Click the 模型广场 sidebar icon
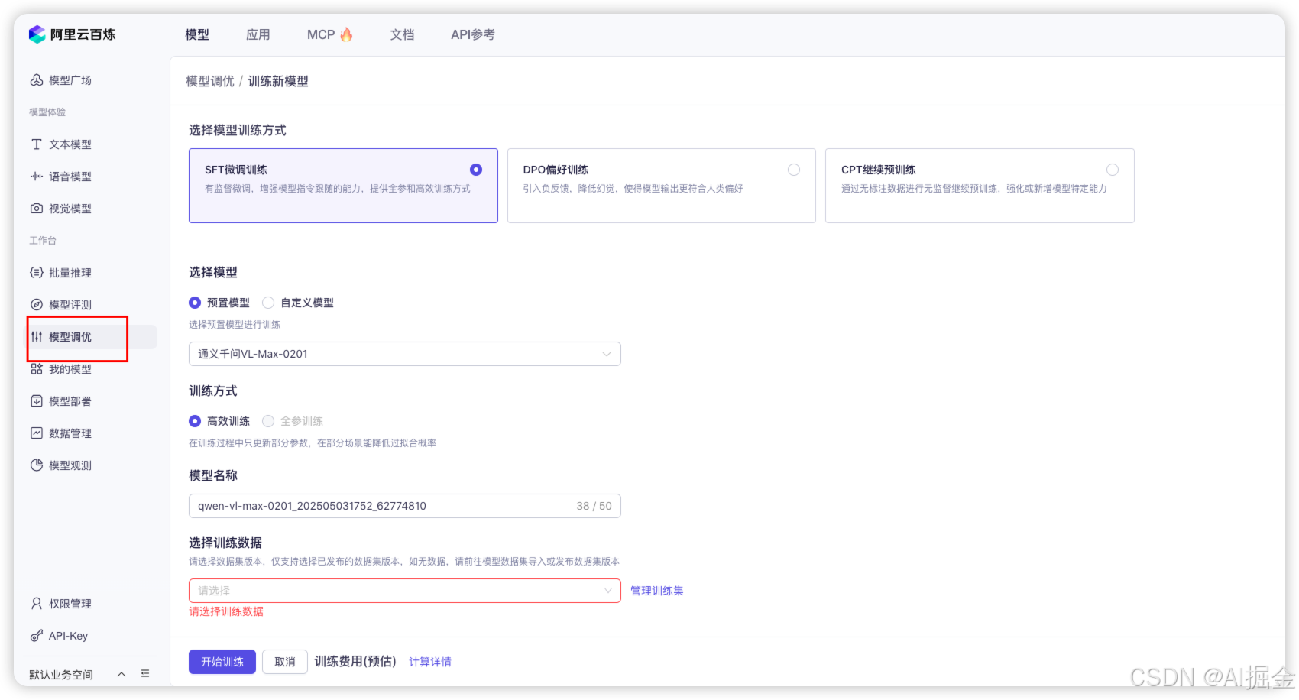Screen dimensions: 1299x700 [x=37, y=80]
